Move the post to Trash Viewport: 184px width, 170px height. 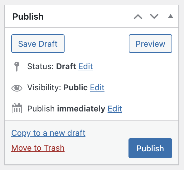[x=38, y=148]
